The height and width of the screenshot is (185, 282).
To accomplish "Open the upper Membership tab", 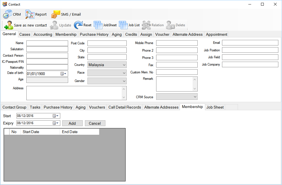I will (x=66, y=34).
